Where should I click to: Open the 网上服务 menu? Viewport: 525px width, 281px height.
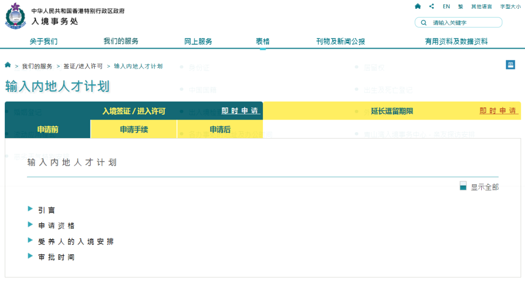pyautogui.click(x=198, y=41)
